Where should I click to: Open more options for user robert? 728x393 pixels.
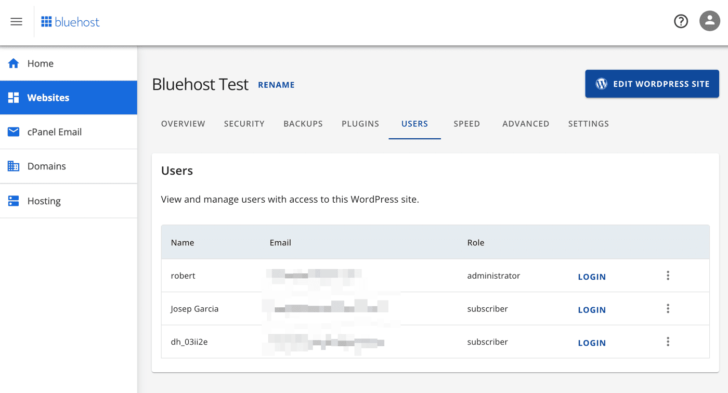(668, 276)
